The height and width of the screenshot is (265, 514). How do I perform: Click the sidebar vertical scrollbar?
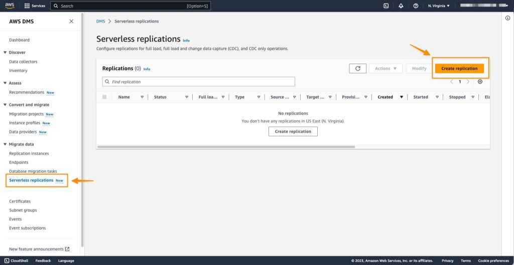(82, 130)
